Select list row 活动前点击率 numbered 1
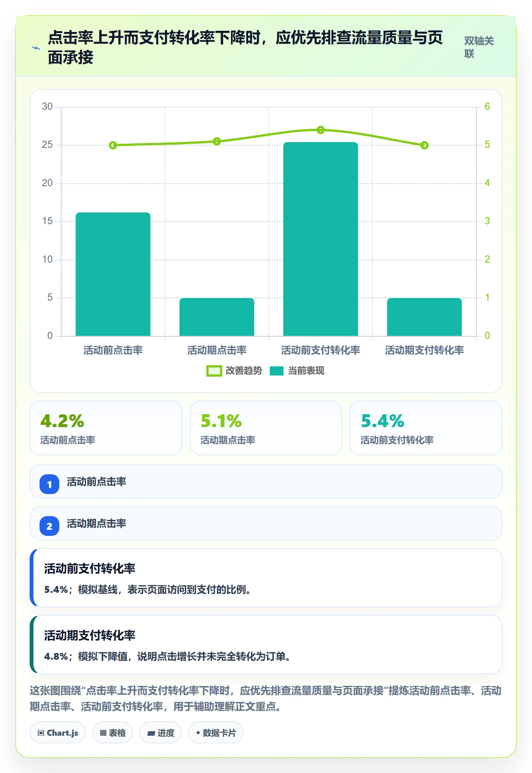The width and height of the screenshot is (532, 773). click(266, 482)
